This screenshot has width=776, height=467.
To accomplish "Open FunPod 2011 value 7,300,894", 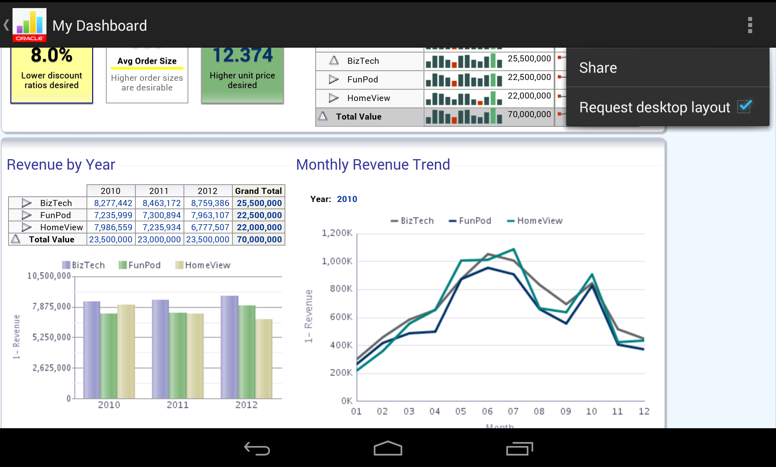I will pos(162,215).
